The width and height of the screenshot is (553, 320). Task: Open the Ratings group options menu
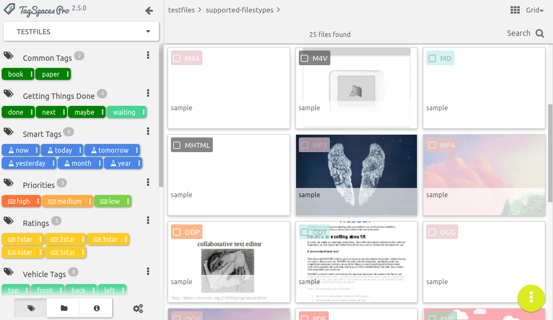[148, 220]
